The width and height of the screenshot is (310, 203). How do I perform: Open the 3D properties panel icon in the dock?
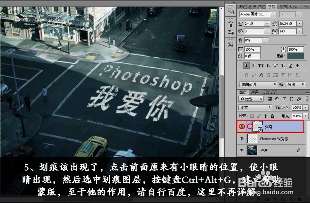click(231, 44)
